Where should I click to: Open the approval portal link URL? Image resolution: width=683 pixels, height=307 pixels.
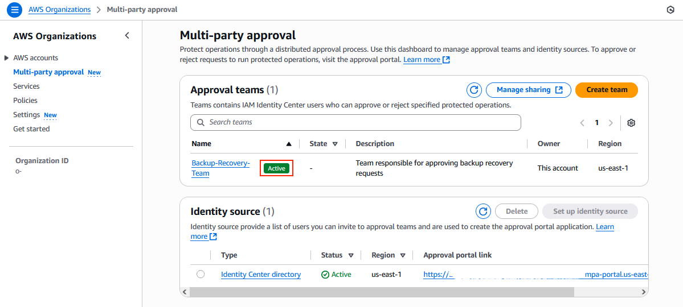click(x=536, y=275)
